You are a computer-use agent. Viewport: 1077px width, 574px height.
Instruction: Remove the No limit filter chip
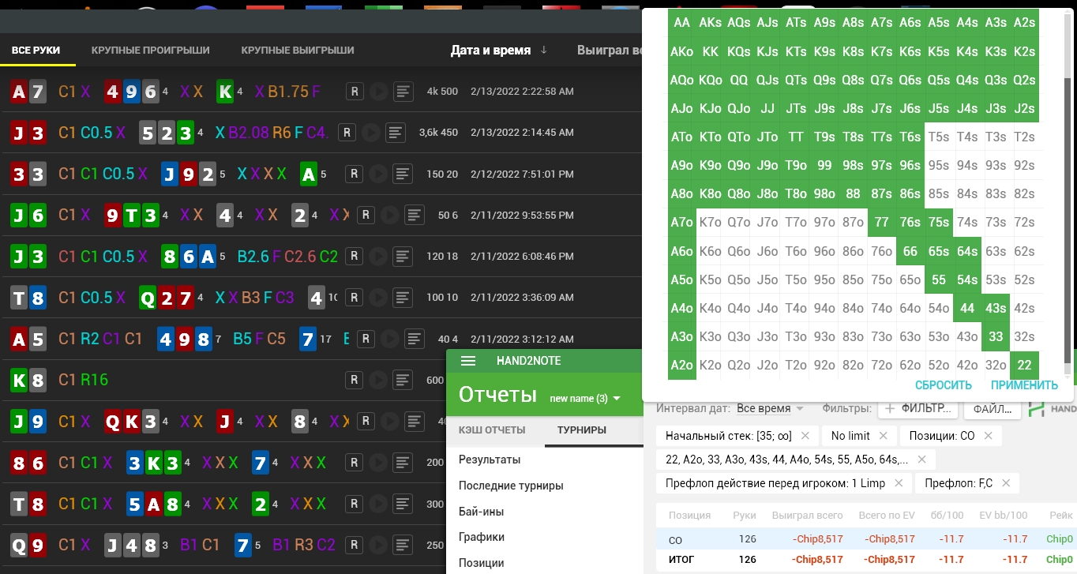point(883,436)
